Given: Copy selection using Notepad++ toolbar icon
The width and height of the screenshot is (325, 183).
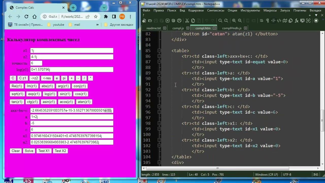Looking at the screenshot, I should coord(193,21).
